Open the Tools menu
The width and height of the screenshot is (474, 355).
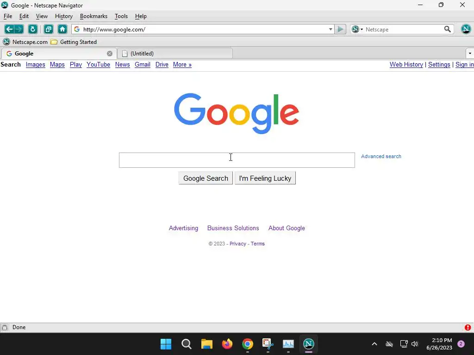coord(121,16)
